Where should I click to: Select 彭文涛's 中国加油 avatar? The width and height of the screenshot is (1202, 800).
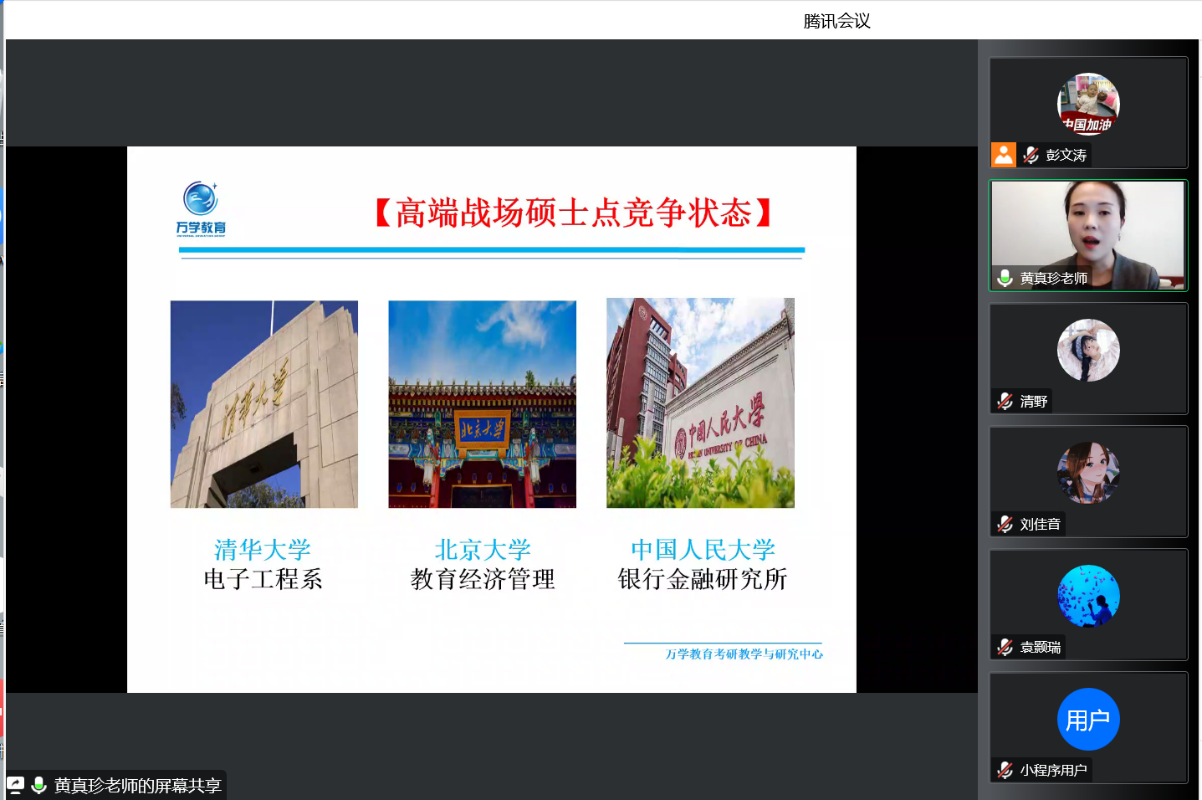point(1088,104)
